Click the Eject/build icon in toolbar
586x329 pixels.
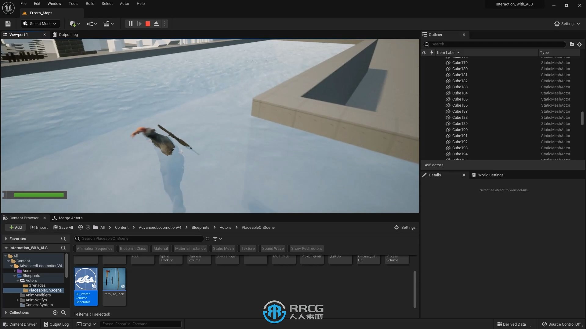[x=157, y=24]
